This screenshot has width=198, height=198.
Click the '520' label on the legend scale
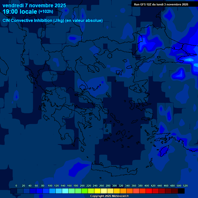tap(185, 186)
